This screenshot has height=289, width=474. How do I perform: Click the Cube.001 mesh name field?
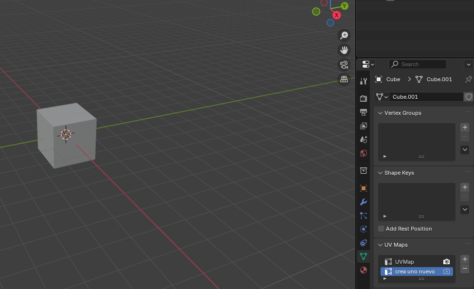pyautogui.click(x=426, y=97)
